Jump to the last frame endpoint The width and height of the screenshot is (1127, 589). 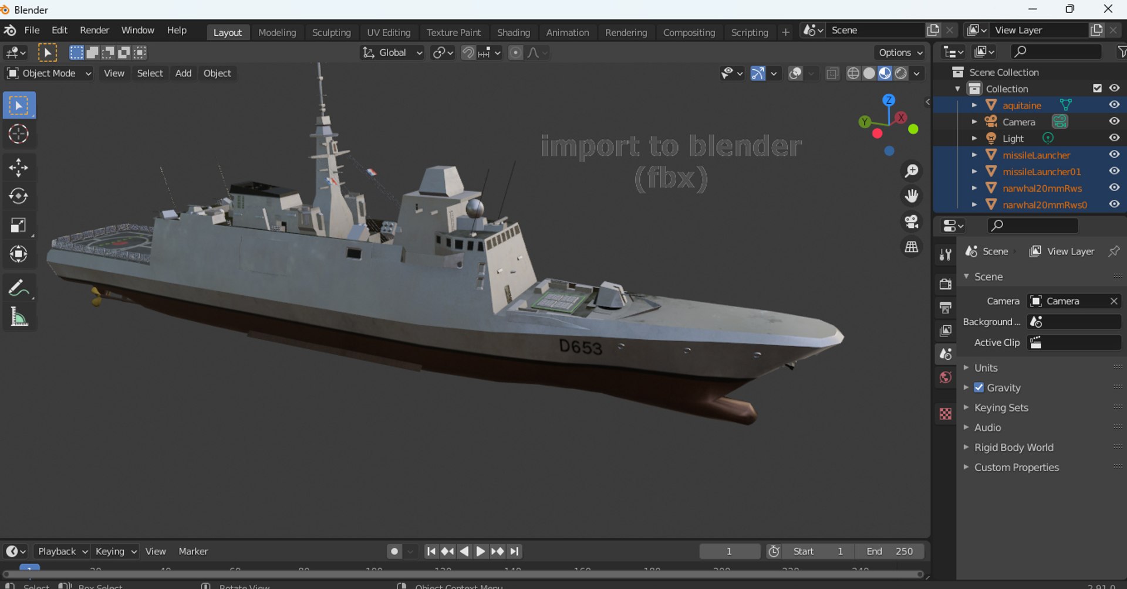click(x=515, y=551)
